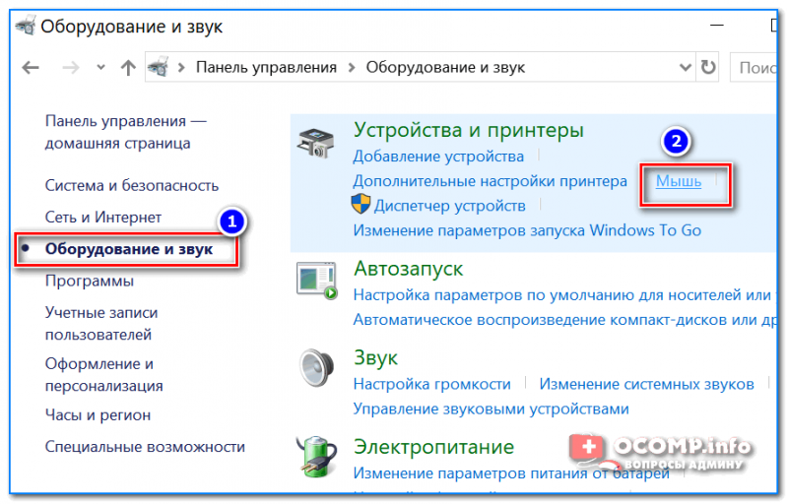Image resolution: width=788 pixels, height=504 pixels.
Task: Click Изменение параметров питания от батарей
Action: (x=511, y=472)
